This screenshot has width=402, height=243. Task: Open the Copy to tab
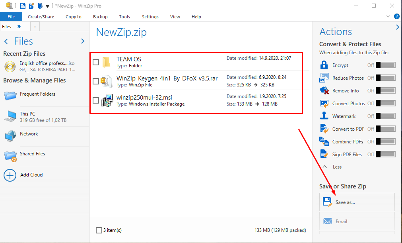coord(73,17)
